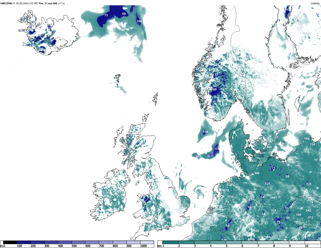Screen dimensions: 321x248
Task: Click the '348' visibility value on the map
Action: [272, 198]
